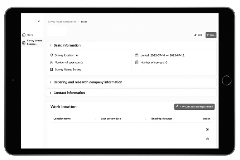Image resolution: width=240 pixels, height=160 pixels.
Task: Click the second row action circle icon
Action: click(x=207, y=139)
